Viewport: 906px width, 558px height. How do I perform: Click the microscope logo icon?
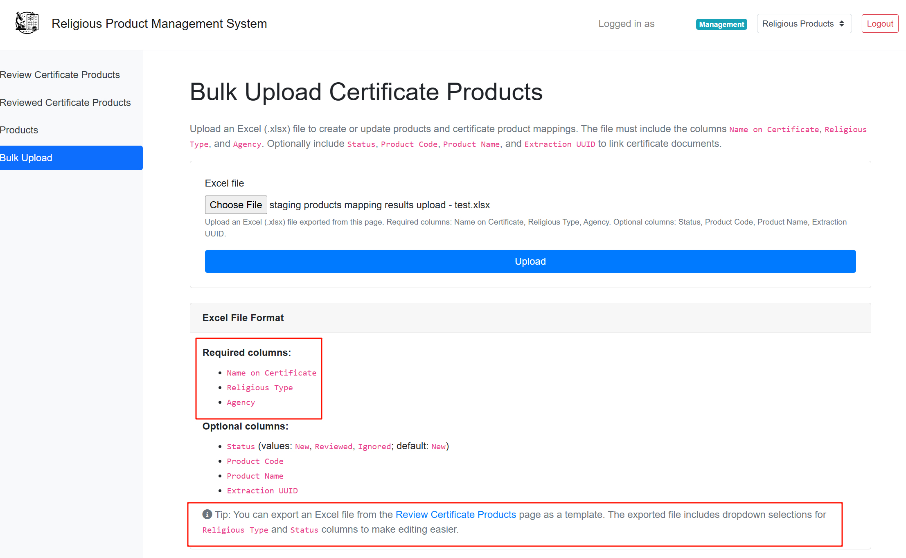[27, 23]
